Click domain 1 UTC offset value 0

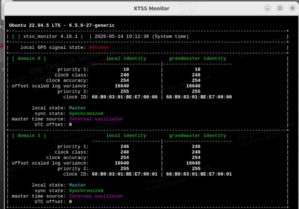70,202
